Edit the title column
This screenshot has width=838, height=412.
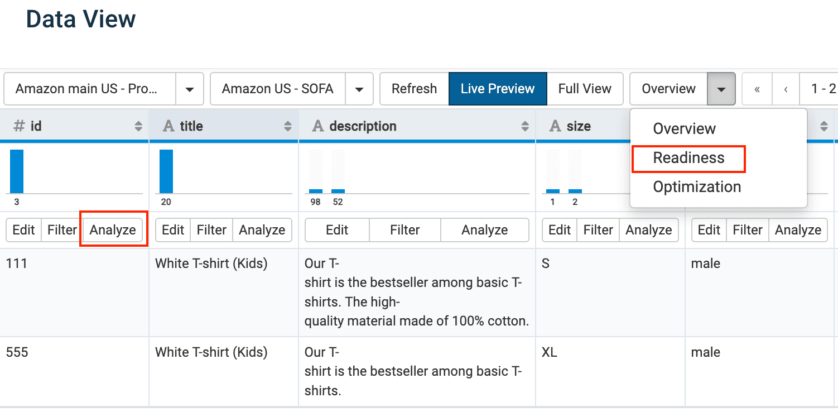click(x=173, y=230)
